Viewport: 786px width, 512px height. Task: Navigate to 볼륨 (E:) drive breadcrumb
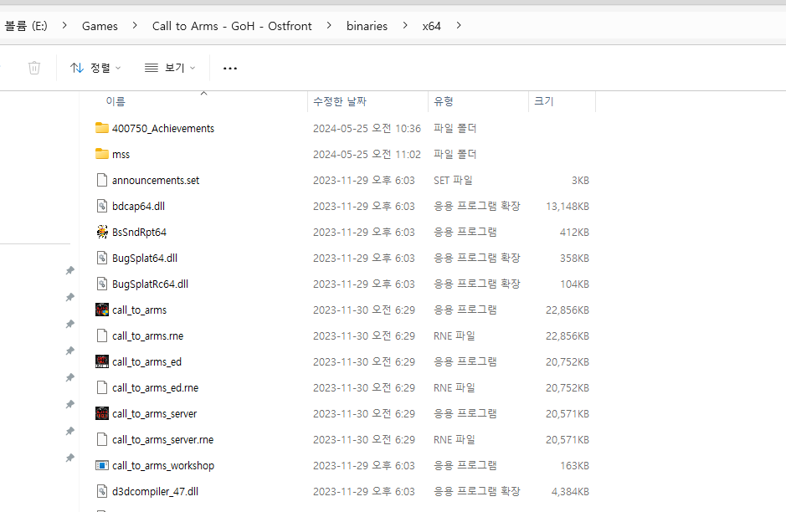coord(26,26)
